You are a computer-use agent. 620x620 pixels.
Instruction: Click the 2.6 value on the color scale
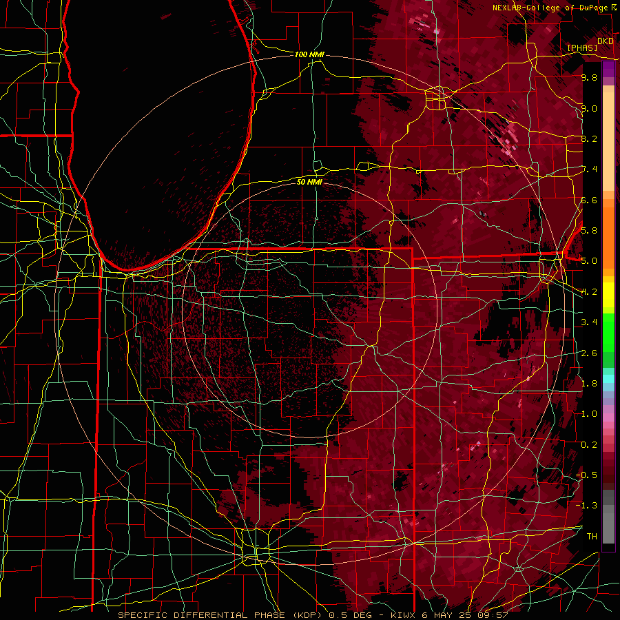point(589,353)
